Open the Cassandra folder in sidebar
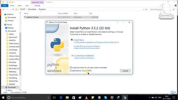The width and height of the screenshot is (178, 100). pyautogui.click(x=13, y=53)
